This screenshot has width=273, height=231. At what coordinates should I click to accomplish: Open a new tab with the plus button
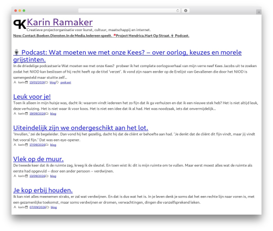coord(259,12)
